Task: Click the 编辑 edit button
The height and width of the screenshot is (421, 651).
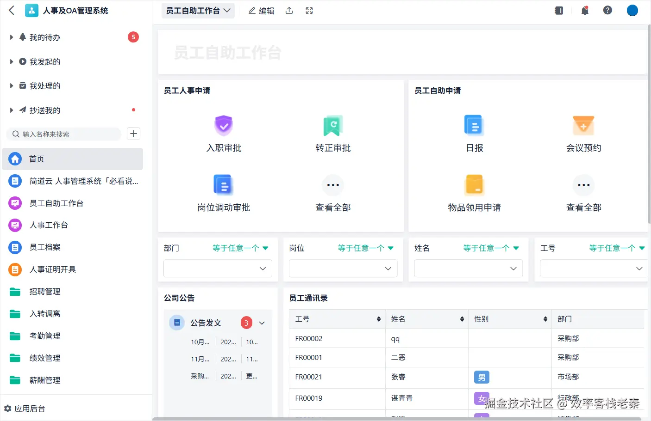Action: pos(262,11)
